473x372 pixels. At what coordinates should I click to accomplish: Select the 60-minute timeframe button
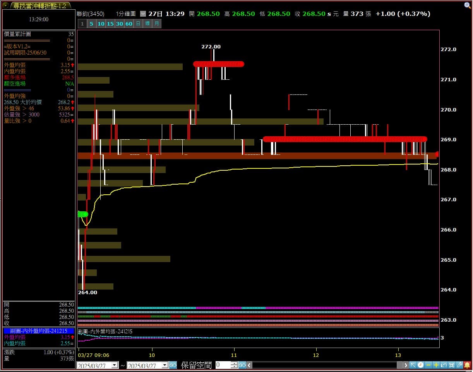tap(129, 24)
